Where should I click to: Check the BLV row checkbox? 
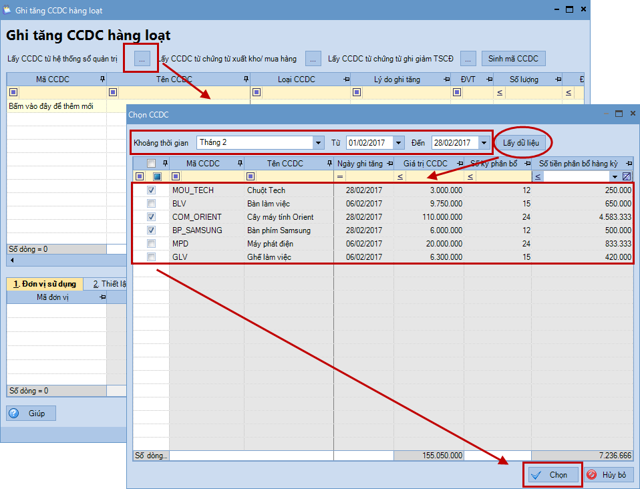tap(152, 204)
